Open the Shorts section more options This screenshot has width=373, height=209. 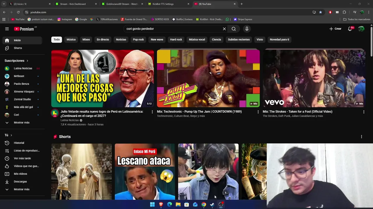pyautogui.click(x=361, y=137)
